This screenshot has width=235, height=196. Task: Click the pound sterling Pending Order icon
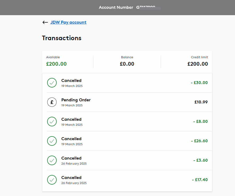pos(52,102)
